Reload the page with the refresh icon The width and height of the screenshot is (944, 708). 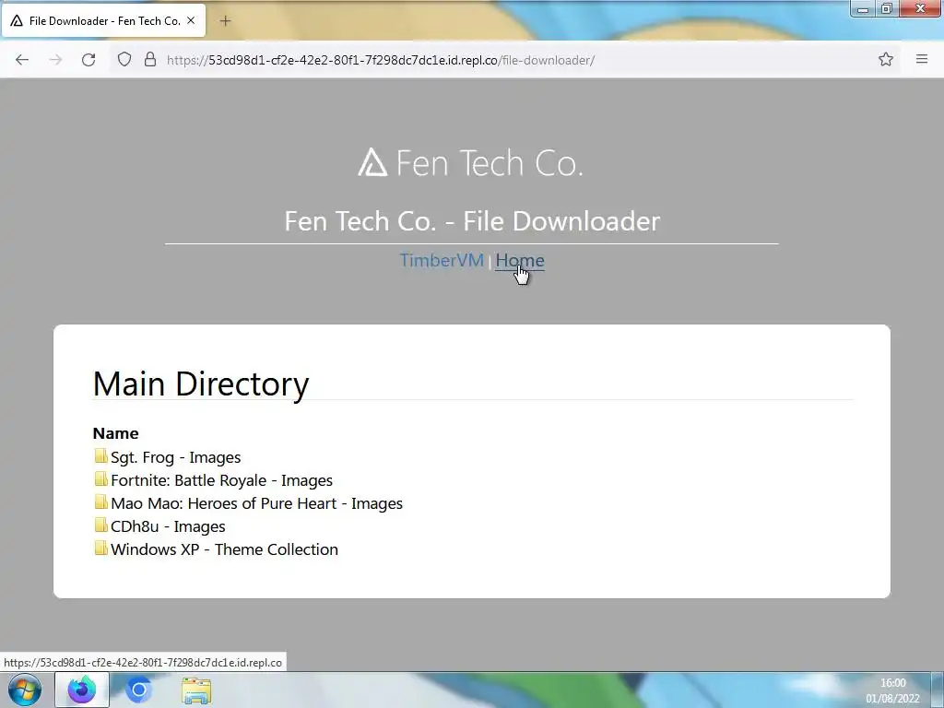click(88, 60)
